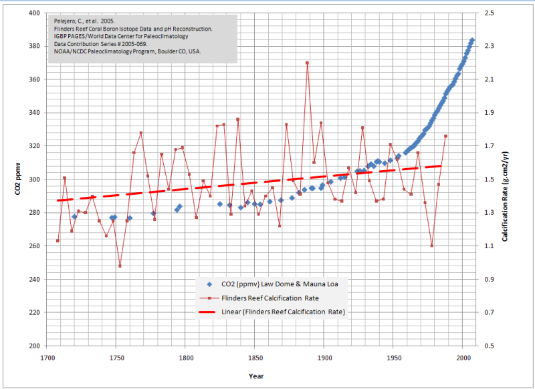The width and height of the screenshot is (535, 389).
Task: Click the 'Year' horizontal axis title
Action: 256,376
